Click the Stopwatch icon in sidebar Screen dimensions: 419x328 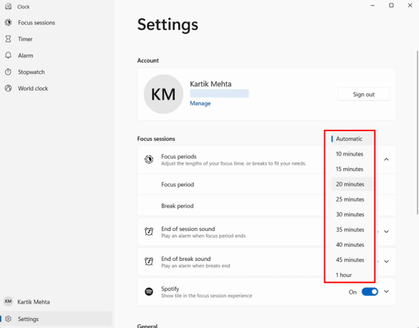8,72
